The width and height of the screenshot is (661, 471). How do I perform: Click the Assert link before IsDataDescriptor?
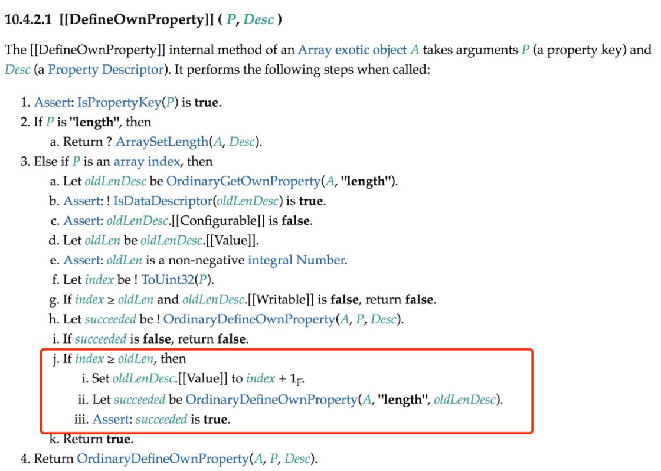click(x=82, y=201)
